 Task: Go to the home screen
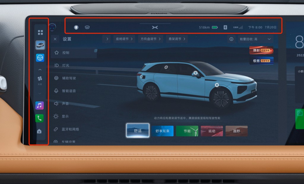[39, 131]
